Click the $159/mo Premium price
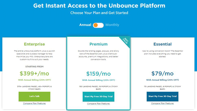Image resolution: width=197 pixels, height=111 pixels. [x=98, y=74]
